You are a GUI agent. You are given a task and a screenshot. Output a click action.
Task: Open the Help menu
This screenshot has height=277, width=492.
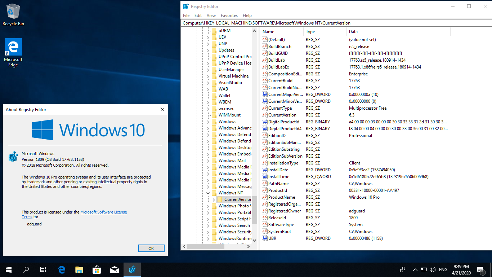pyautogui.click(x=247, y=16)
